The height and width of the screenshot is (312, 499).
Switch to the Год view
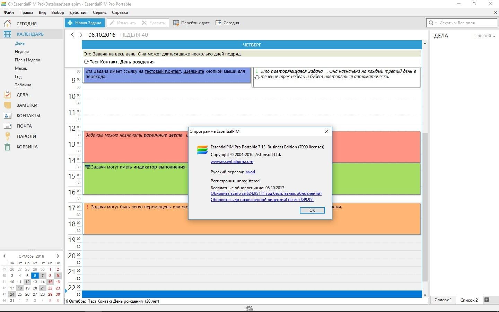click(18, 77)
